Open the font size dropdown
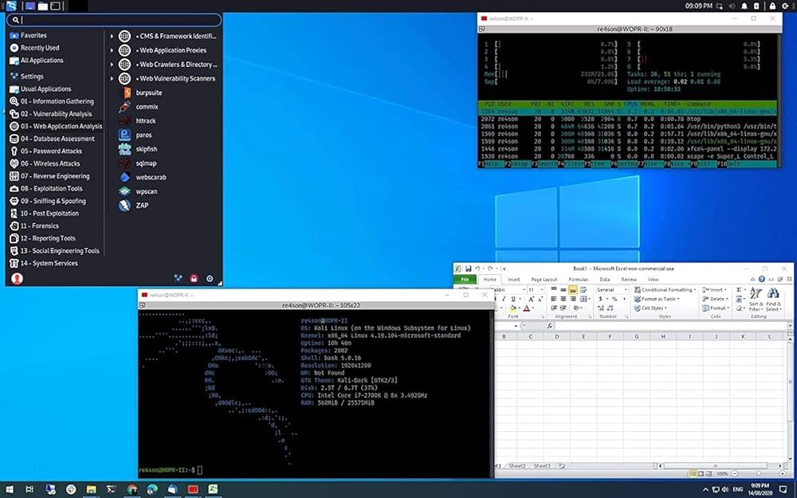797x498 pixels. coord(532,289)
